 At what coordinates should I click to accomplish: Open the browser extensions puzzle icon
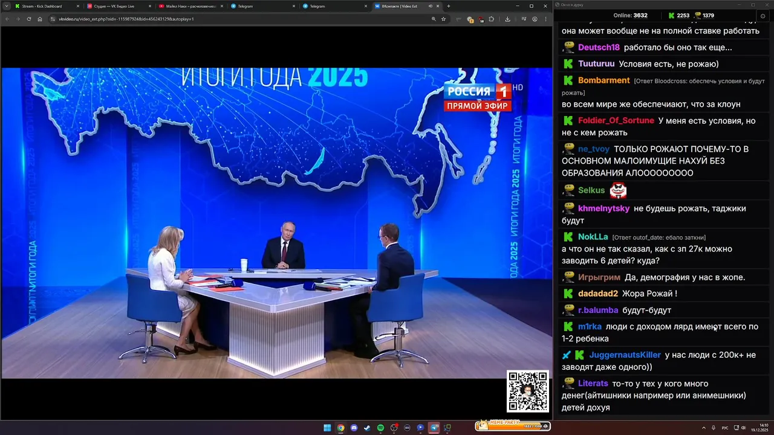491,19
